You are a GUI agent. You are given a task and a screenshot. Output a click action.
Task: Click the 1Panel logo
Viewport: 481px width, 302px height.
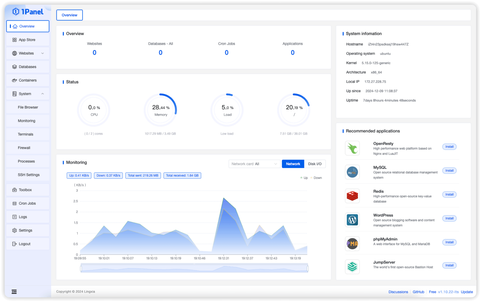pos(28,11)
